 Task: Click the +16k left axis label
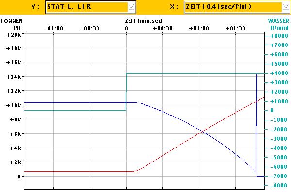pos(14,62)
